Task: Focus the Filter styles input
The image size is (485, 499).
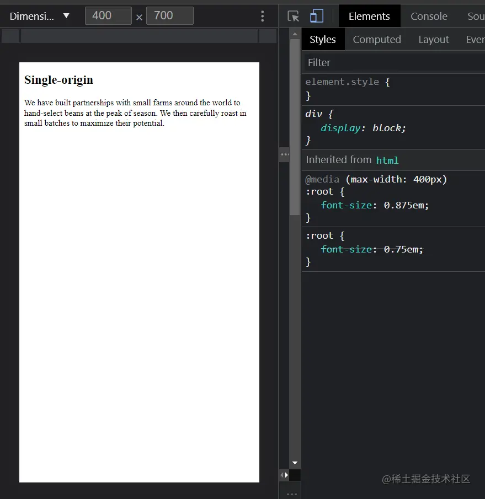Action: pos(393,63)
